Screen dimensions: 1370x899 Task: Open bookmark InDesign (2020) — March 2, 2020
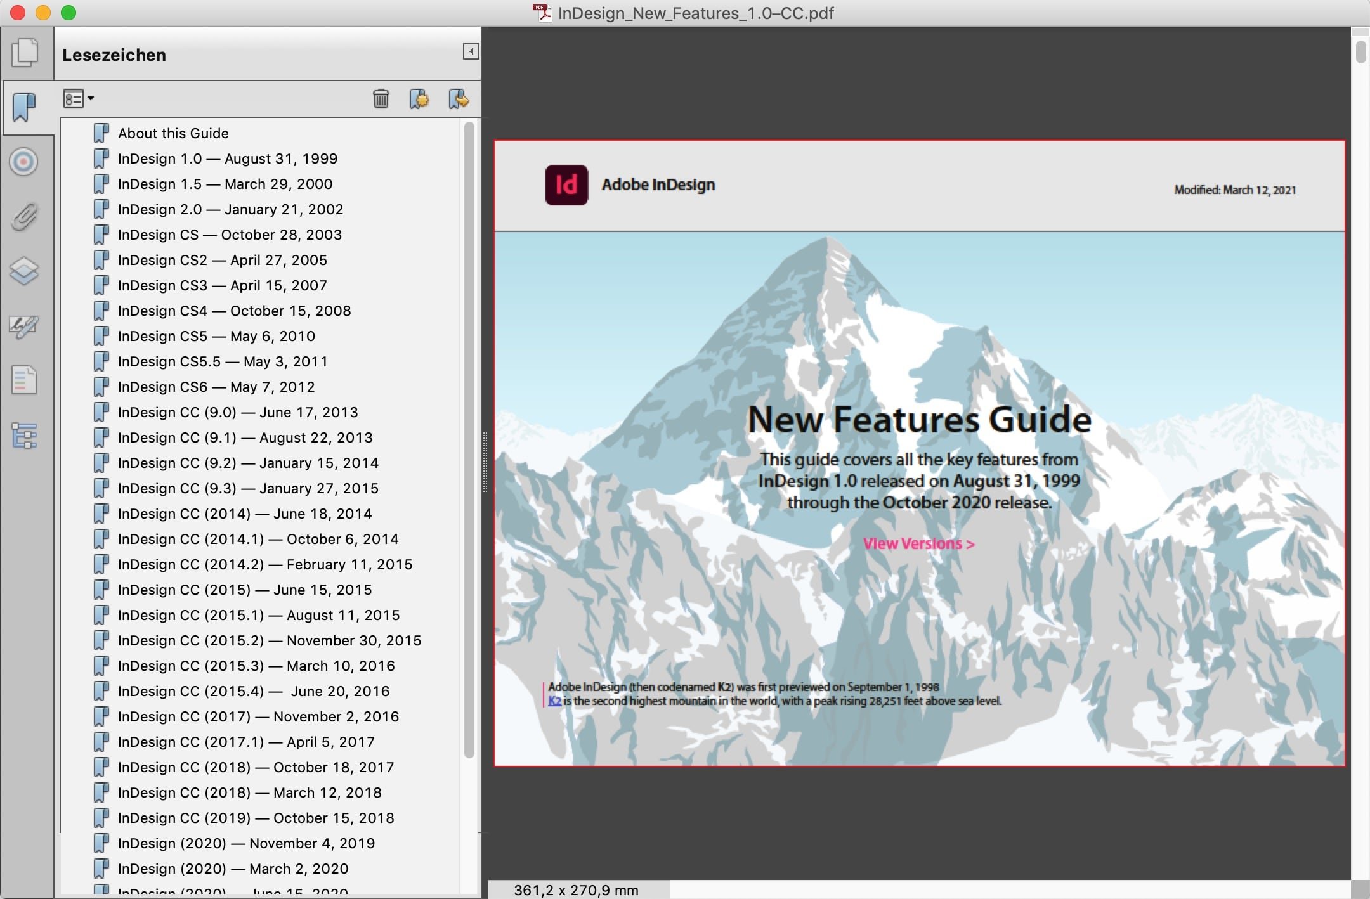[233, 869]
